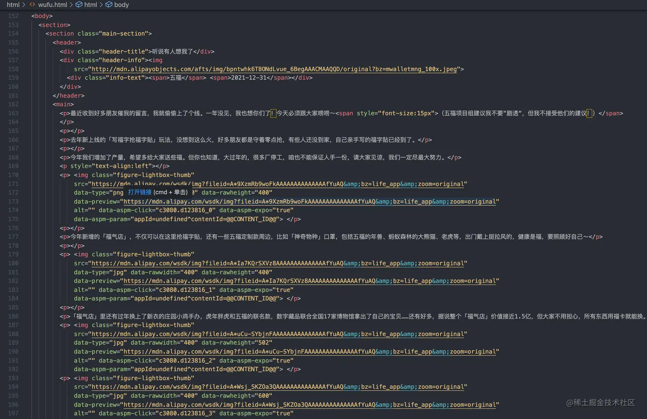Open the body symbol breadcrumb dropdown

tap(122, 5)
